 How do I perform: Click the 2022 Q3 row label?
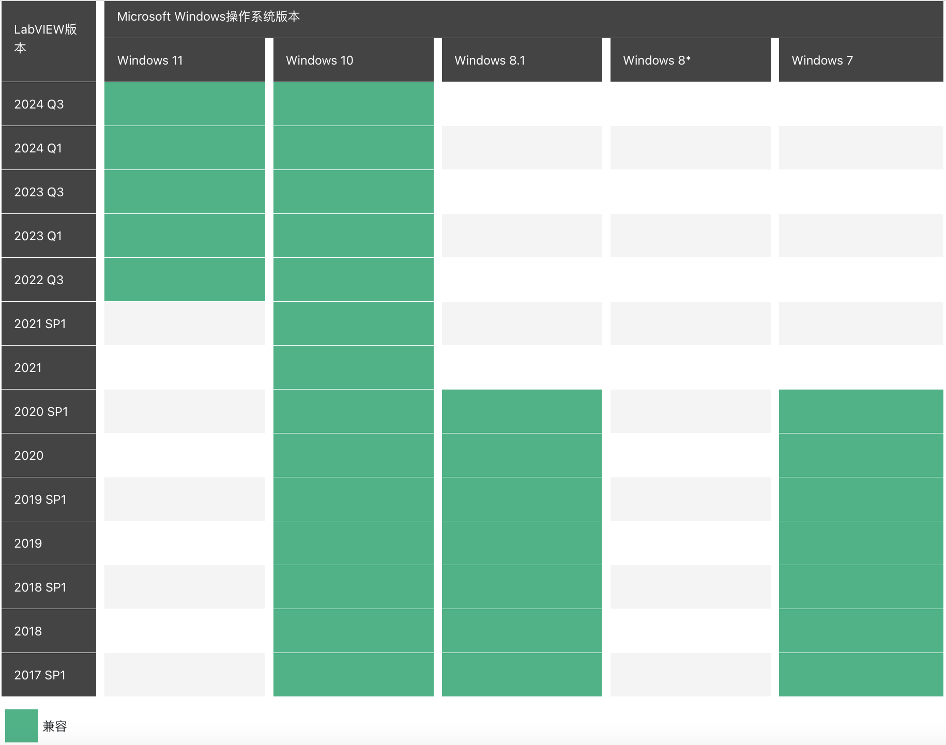pos(49,280)
